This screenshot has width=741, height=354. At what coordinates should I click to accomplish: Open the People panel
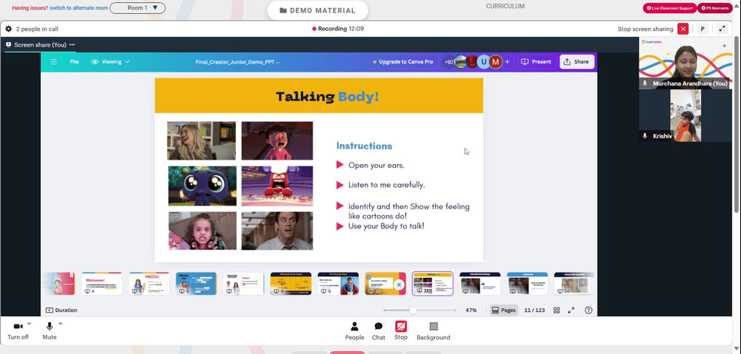354,331
